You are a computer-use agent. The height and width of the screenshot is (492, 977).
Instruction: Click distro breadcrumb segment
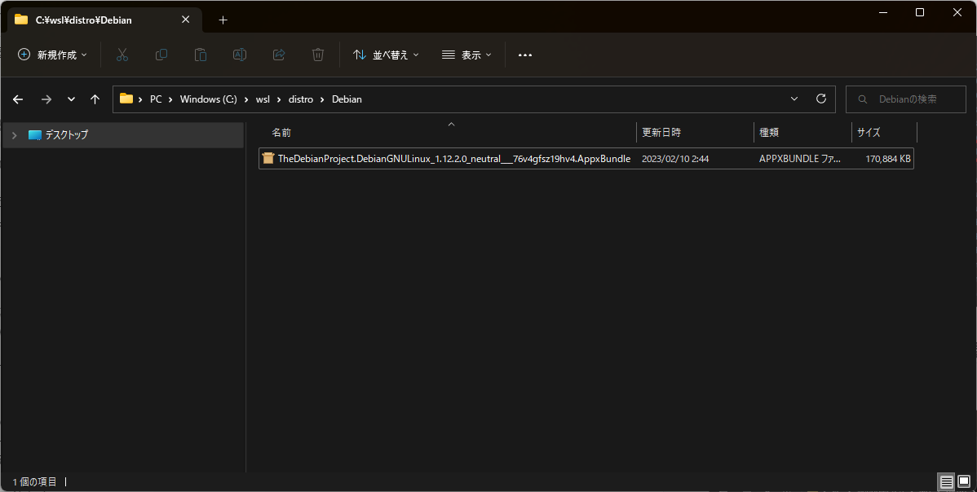point(301,99)
